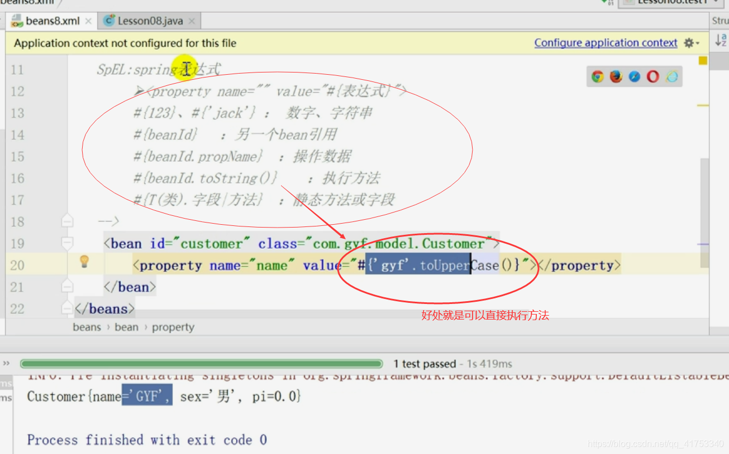Close the beans8.xml tab

[88, 21]
